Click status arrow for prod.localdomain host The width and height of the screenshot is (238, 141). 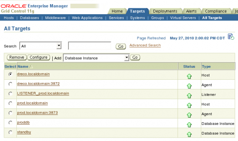[189, 105]
